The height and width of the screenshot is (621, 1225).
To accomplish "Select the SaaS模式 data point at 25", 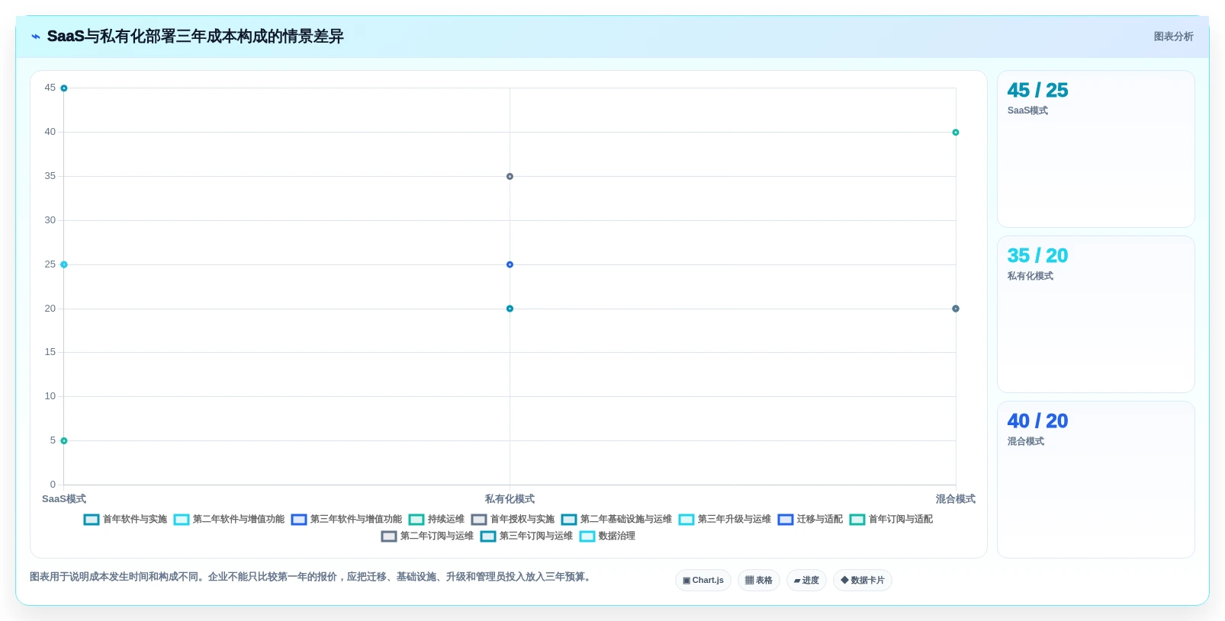I will point(64,264).
